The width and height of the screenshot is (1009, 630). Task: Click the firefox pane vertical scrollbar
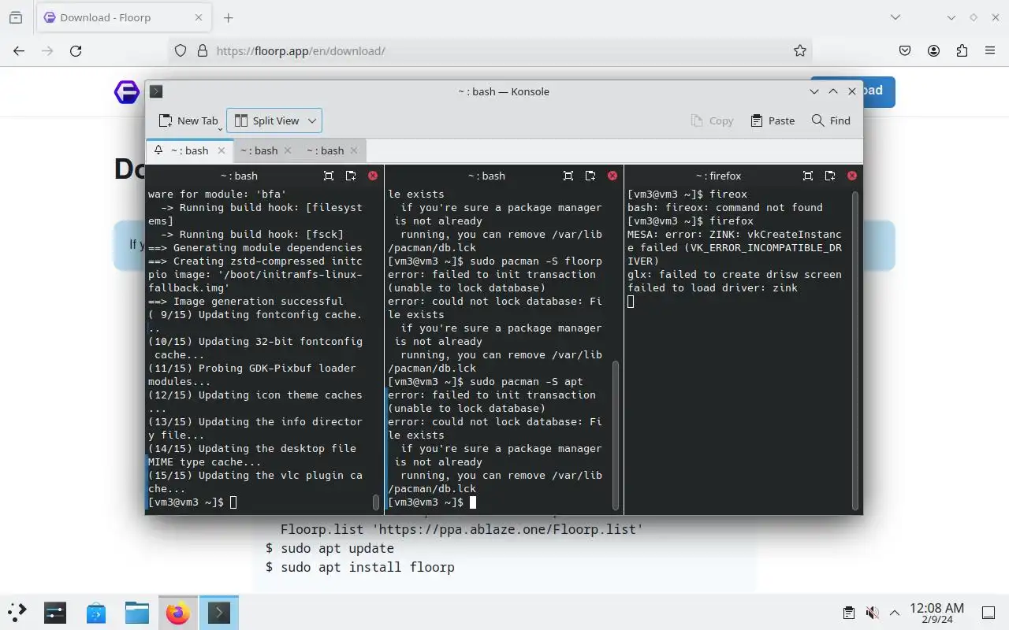855,349
